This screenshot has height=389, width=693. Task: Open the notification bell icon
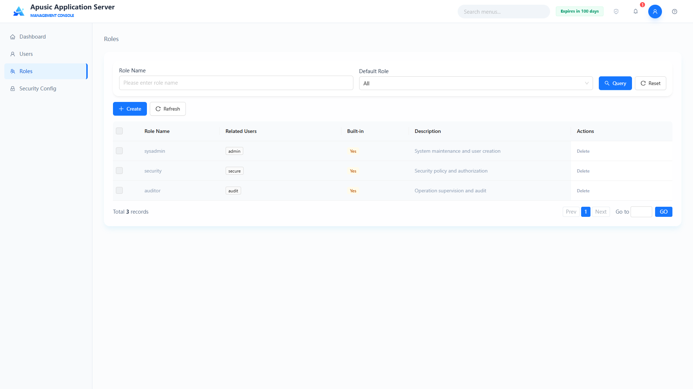pos(636,12)
